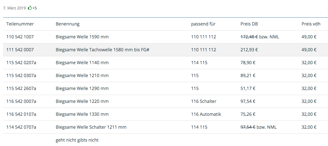Click the 116 Automatik cell
328x146 pixels.
(x=206, y=114)
